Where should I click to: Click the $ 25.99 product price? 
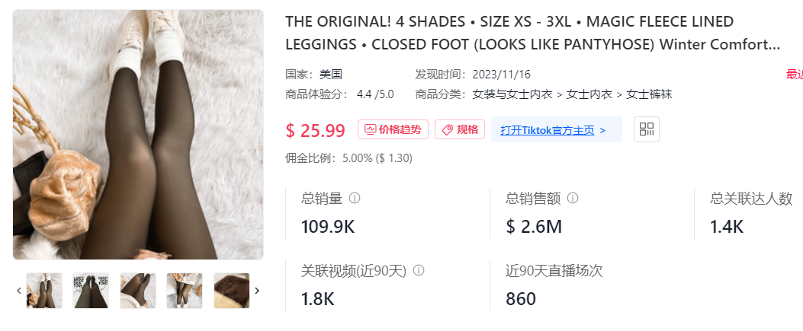(316, 130)
